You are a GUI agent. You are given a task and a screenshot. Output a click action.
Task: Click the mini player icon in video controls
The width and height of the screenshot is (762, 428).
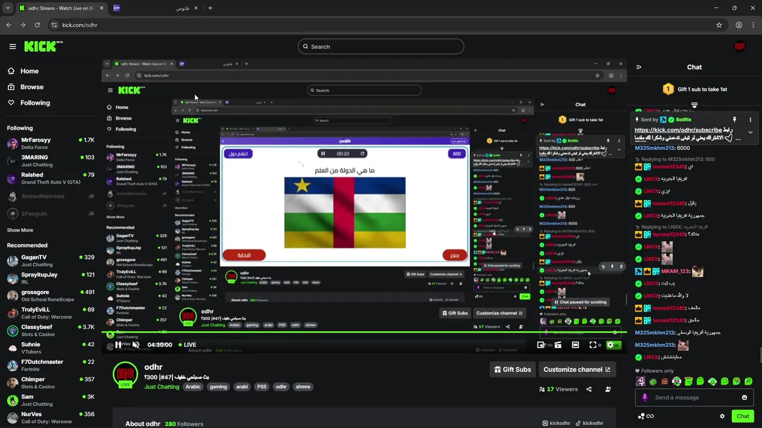click(541, 345)
